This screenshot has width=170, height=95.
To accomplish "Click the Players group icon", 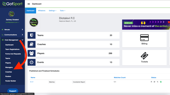I will pos(31,53).
